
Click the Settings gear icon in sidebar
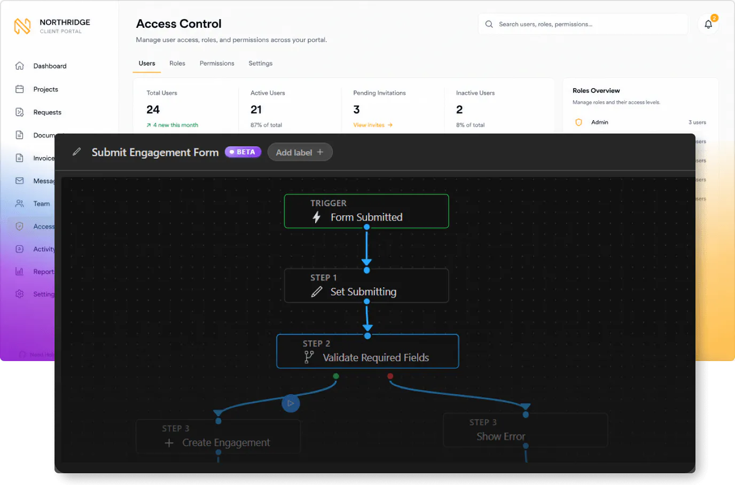[20, 294]
